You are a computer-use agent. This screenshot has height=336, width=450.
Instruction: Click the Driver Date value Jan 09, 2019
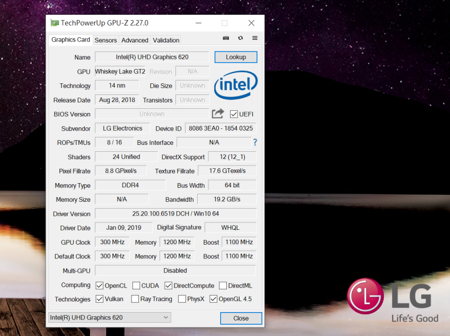coord(123,228)
